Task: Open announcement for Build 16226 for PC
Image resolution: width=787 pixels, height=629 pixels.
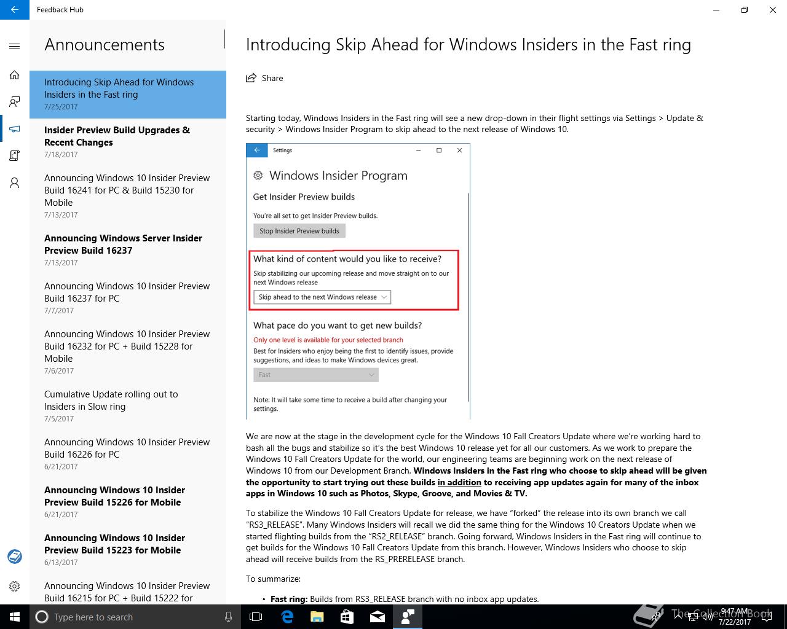Action: click(x=128, y=455)
